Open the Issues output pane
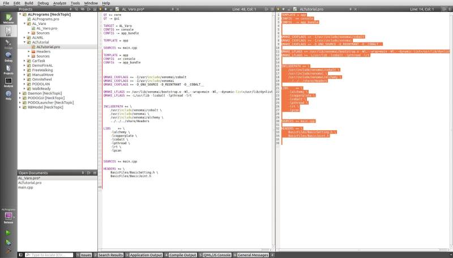 84,255
